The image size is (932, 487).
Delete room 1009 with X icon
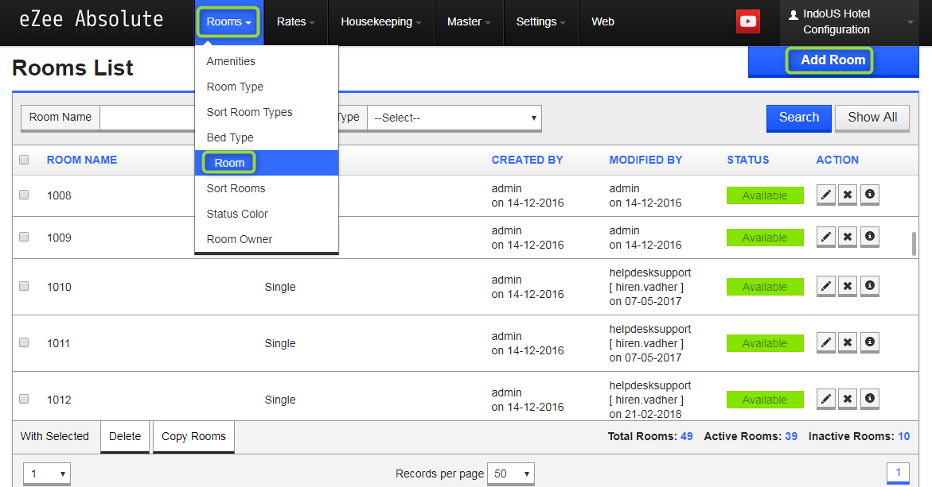click(x=848, y=237)
